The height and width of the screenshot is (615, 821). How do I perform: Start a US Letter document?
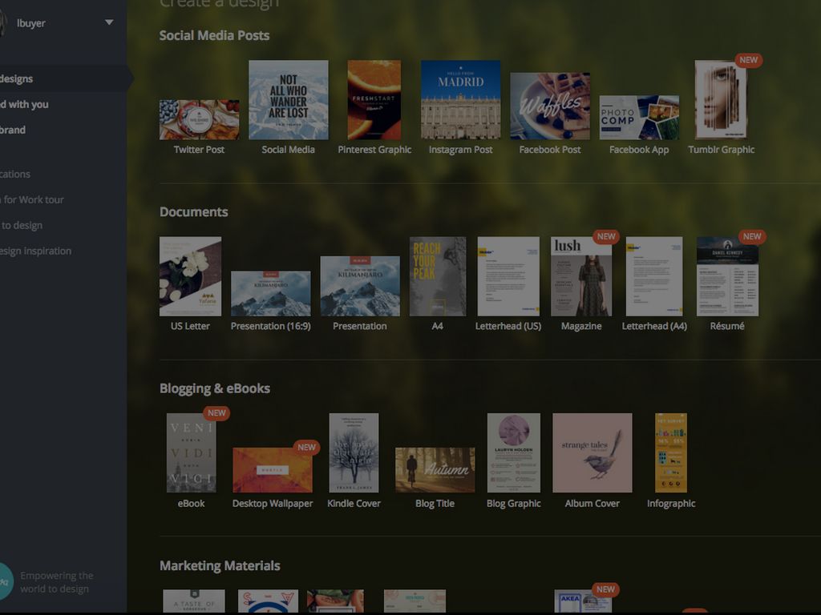pyautogui.click(x=190, y=276)
